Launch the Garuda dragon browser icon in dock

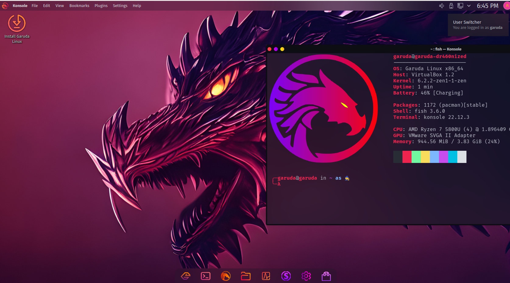tap(226, 276)
